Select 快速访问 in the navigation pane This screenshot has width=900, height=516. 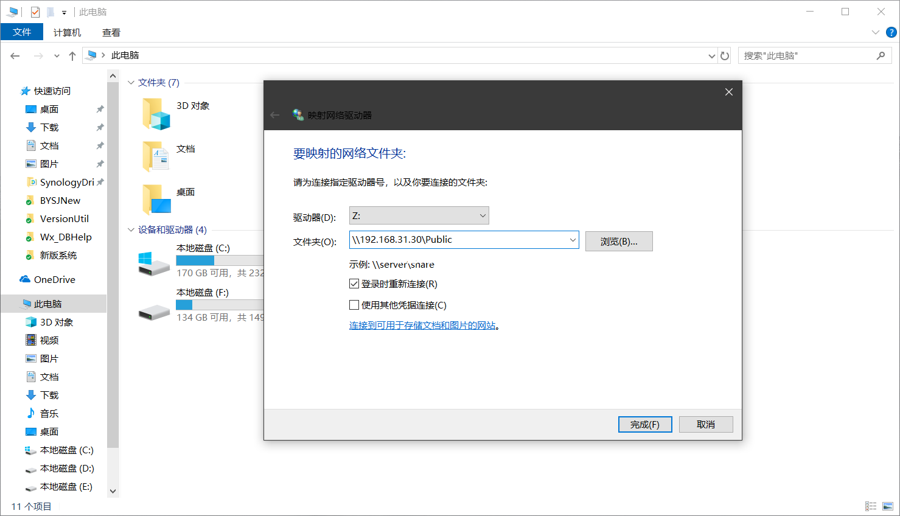pyautogui.click(x=52, y=91)
